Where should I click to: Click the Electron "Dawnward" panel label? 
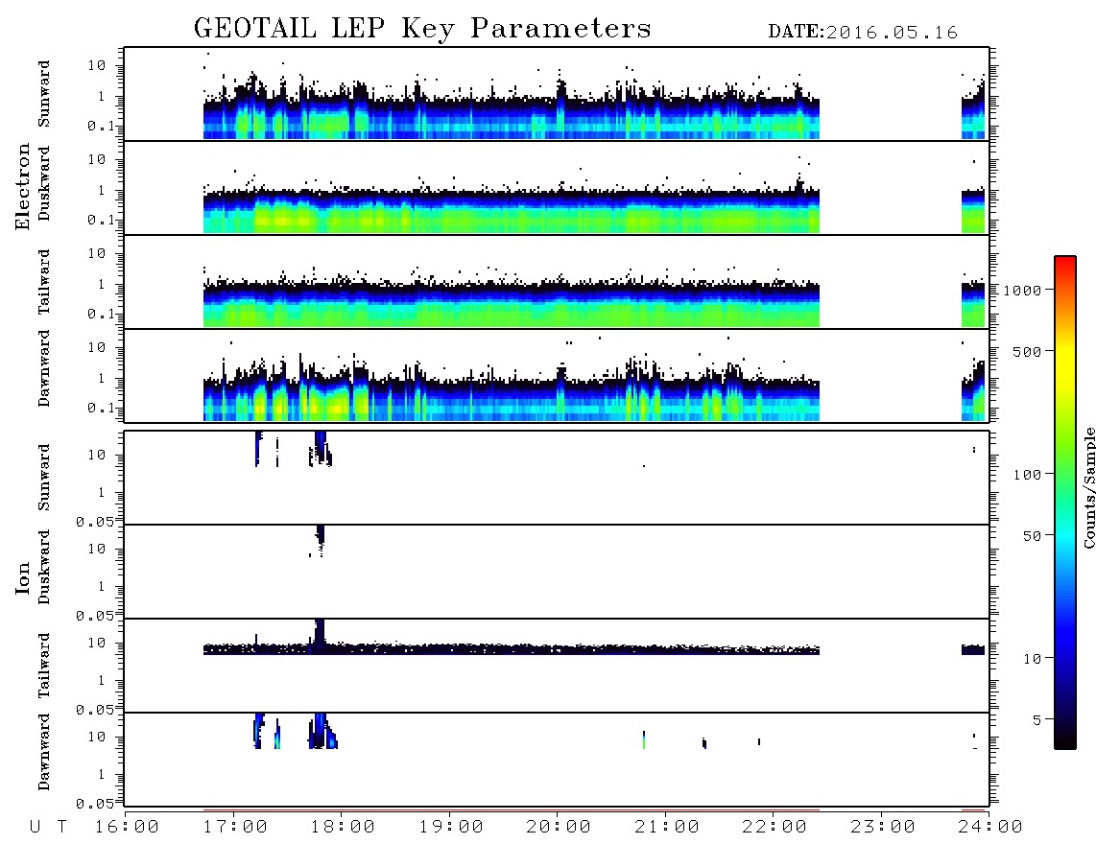tap(43, 368)
